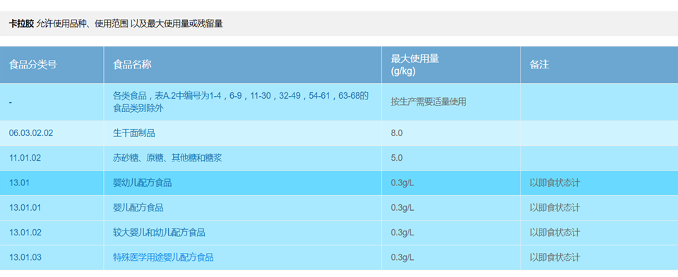The image size is (678, 277).
Task: Click the 8.0 maximum usage cell
Action: (x=396, y=133)
